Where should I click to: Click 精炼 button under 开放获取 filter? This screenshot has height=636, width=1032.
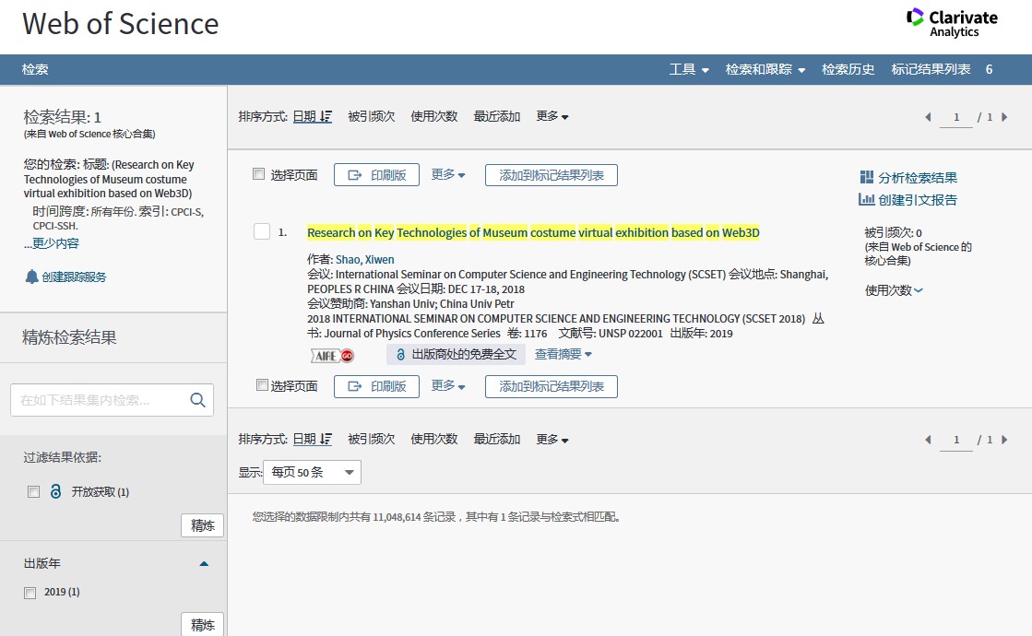tap(202, 525)
